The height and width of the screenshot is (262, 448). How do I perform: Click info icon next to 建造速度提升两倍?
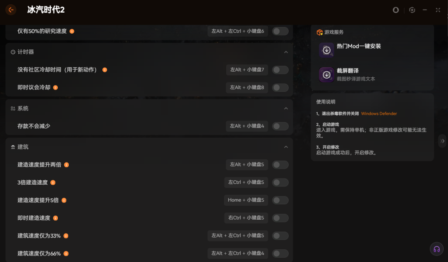coord(66,165)
